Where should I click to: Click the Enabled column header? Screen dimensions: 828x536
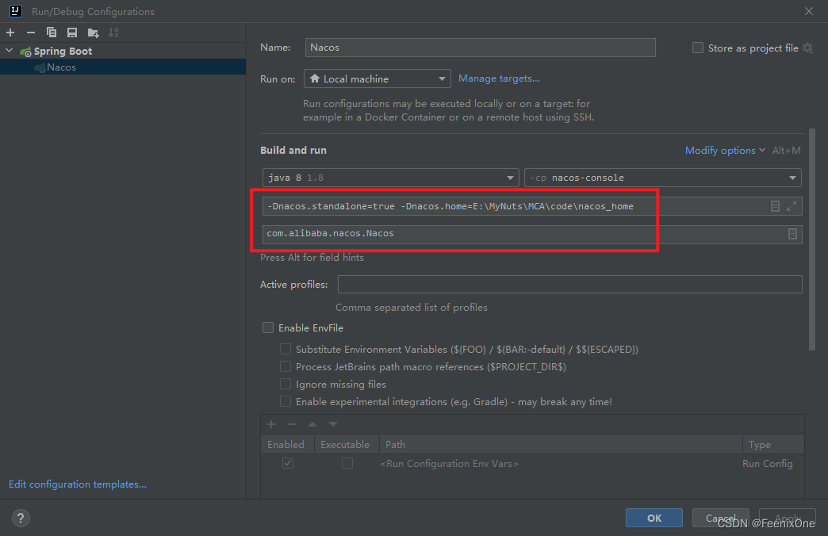pyautogui.click(x=286, y=445)
